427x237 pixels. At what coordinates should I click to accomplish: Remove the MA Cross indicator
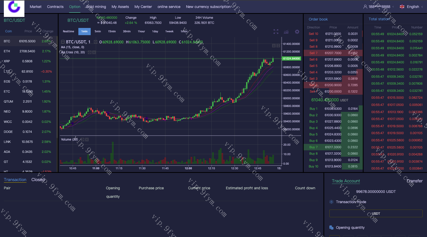pos(94,52)
